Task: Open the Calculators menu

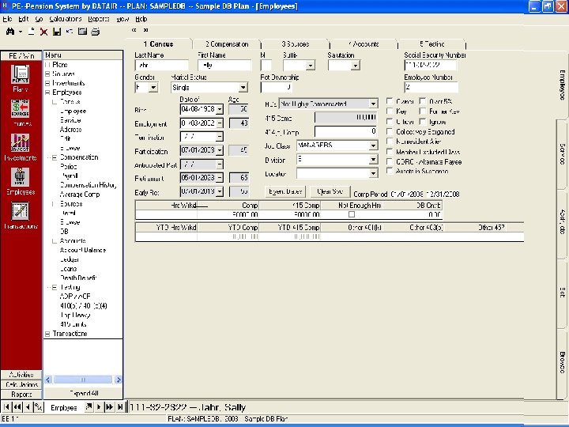Action: pos(66,17)
